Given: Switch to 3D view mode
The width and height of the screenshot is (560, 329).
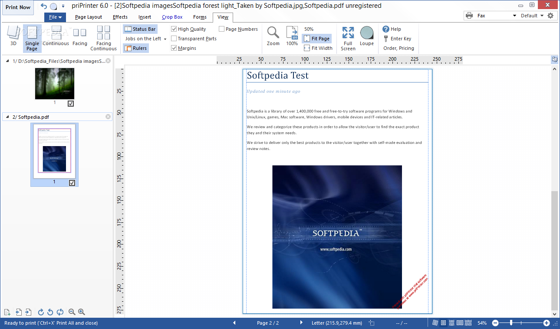Looking at the screenshot, I should tap(13, 36).
